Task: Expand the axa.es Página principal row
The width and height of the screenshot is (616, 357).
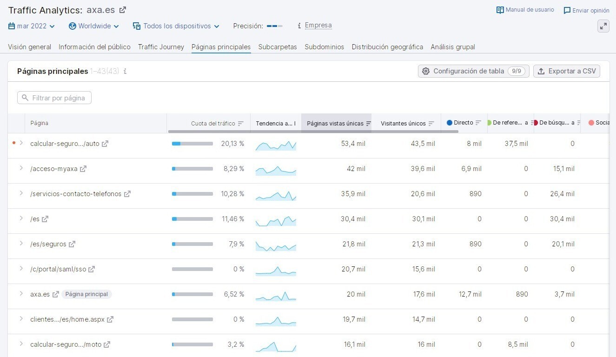Action: (x=21, y=294)
